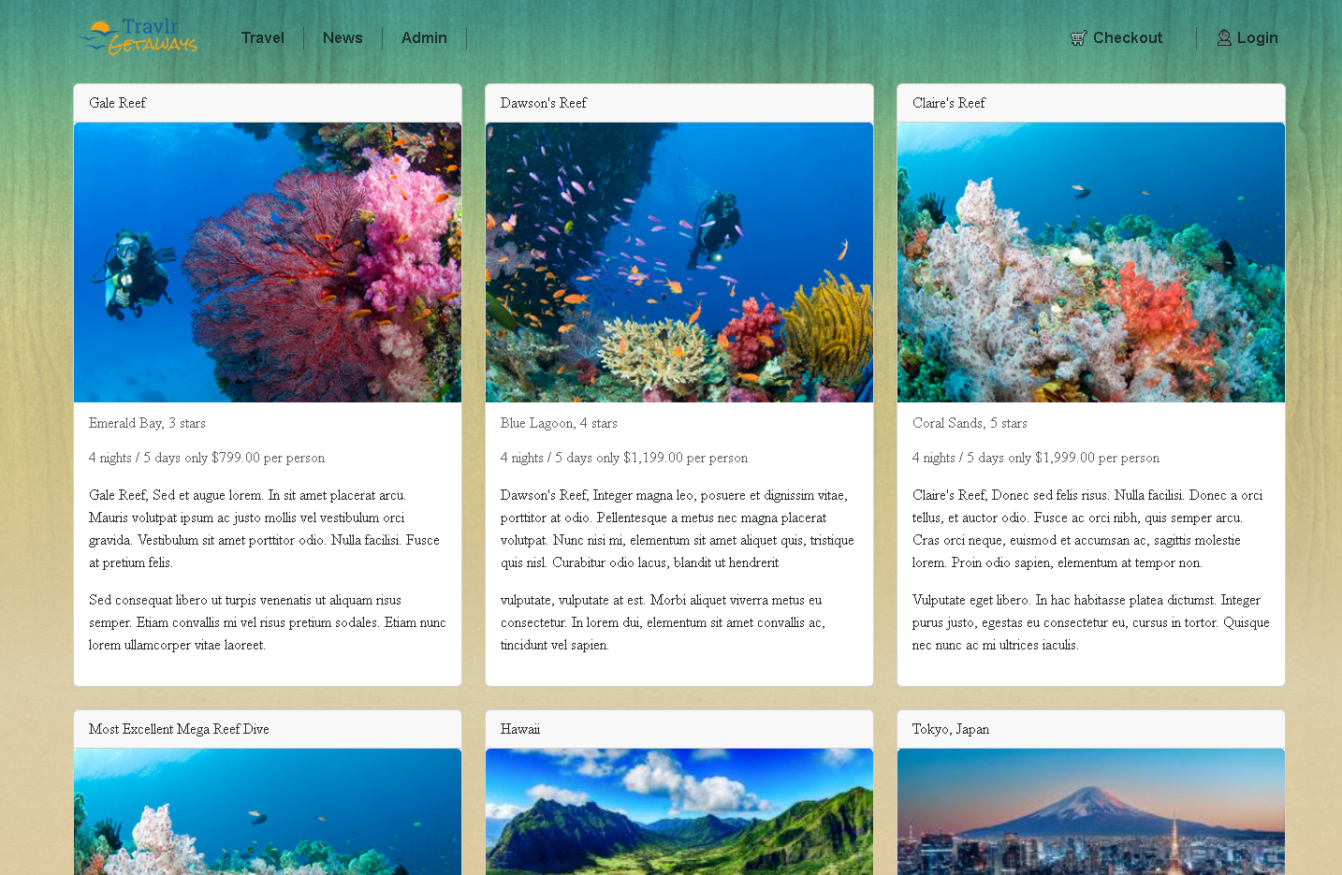Open the Most Excellent Mega Reef Dive photo
This screenshot has height=875, width=1342.
coord(268,811)
